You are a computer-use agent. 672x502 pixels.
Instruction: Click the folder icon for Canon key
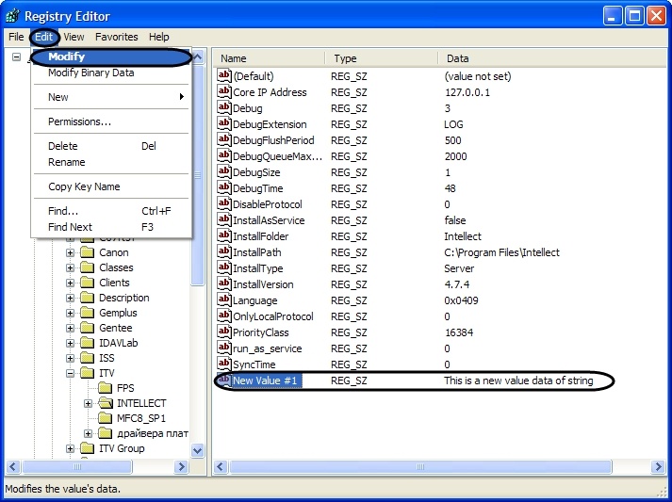[88, 252]
